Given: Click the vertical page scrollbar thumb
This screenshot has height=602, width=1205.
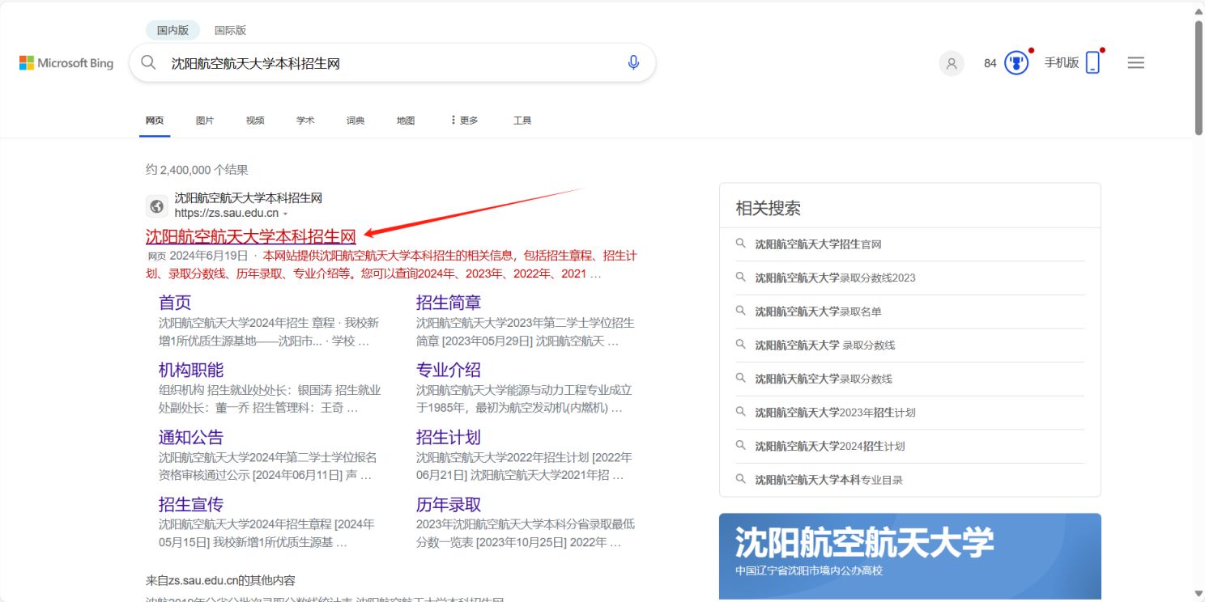Looking at the screenshot, I should pyautogui.click(x=1199, y=77).
